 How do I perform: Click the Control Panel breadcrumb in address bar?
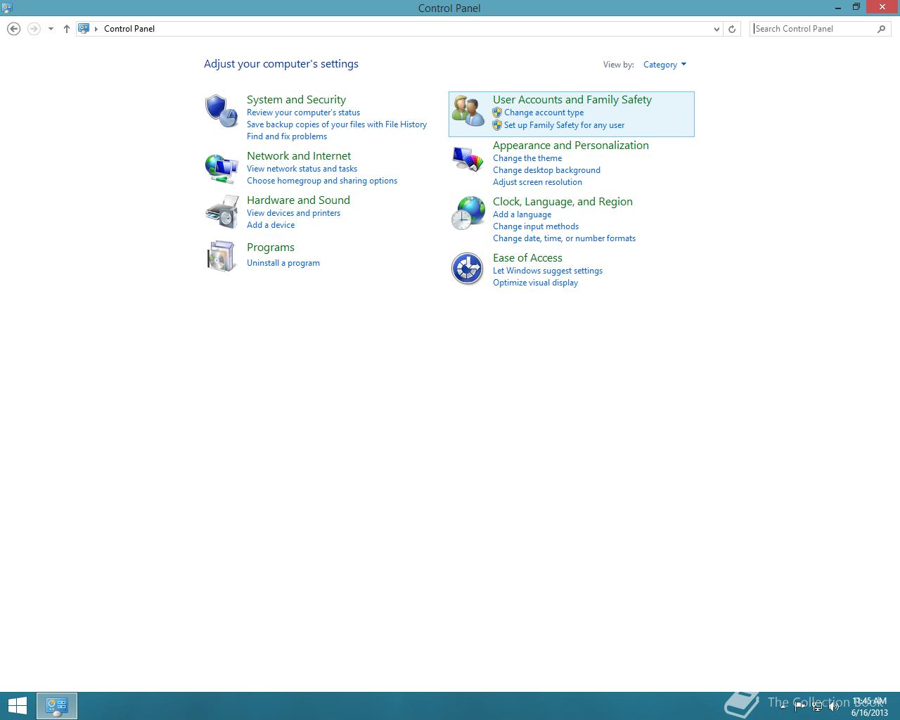129,29
